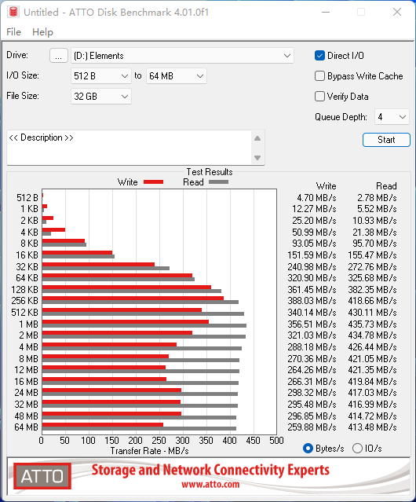Click the 8 KB read value 95.70 MB/s

(x=374, y=244)
